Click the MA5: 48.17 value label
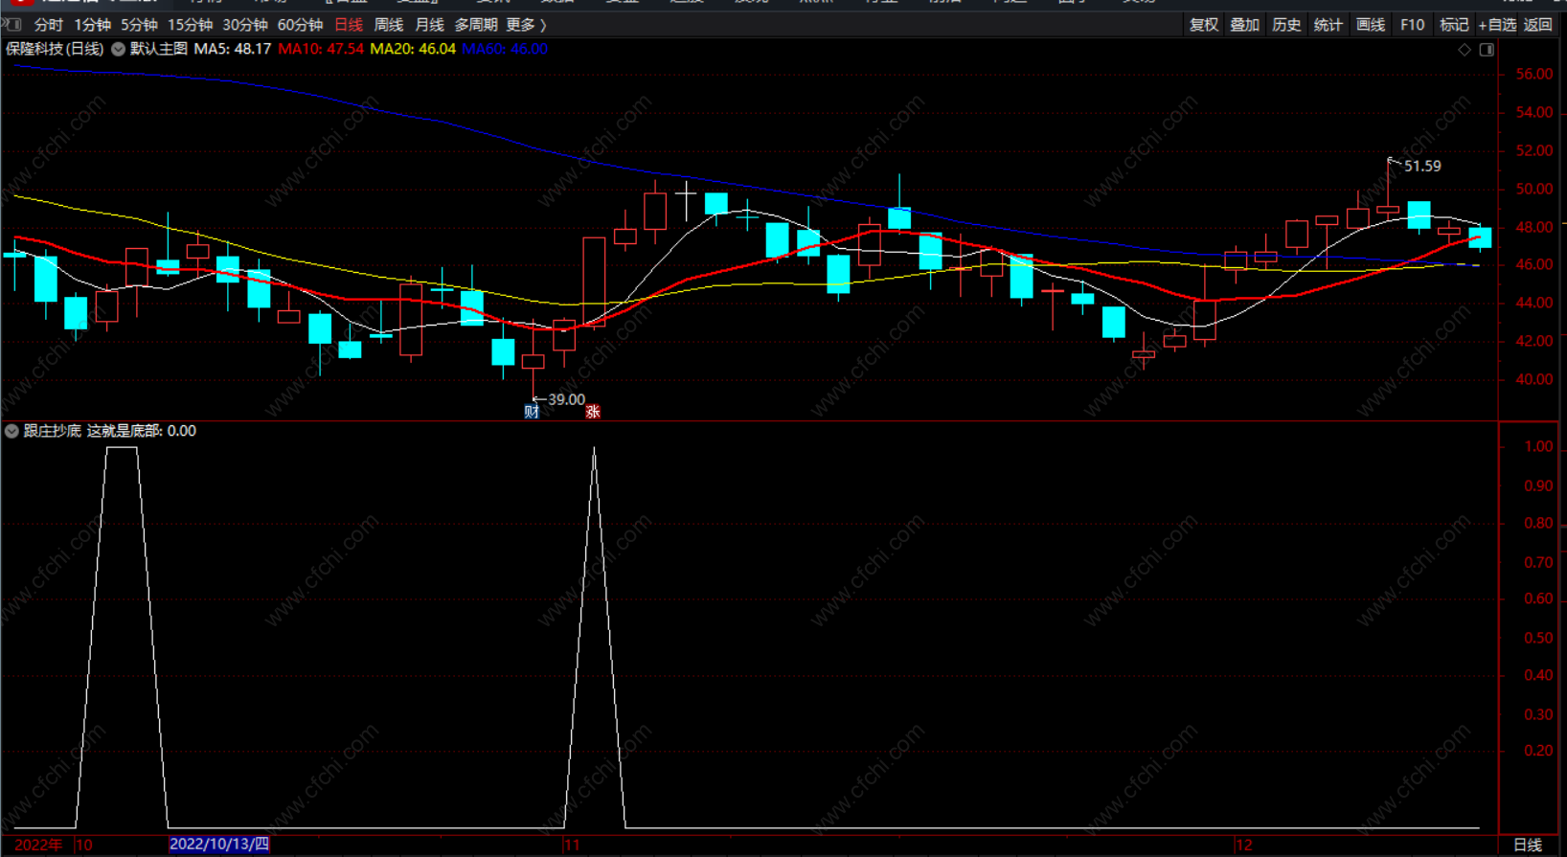Image resolution: width=1567 pixels, height=857 pixels. pyautogui.click(x=233, y=49)
